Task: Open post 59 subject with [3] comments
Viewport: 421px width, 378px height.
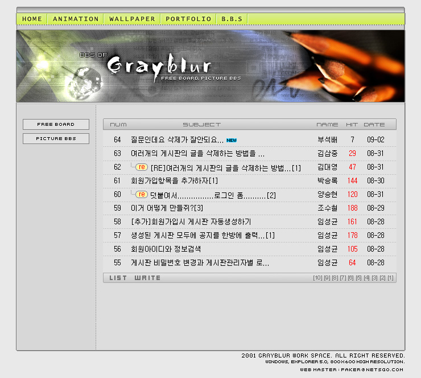Action: [167, 208]
